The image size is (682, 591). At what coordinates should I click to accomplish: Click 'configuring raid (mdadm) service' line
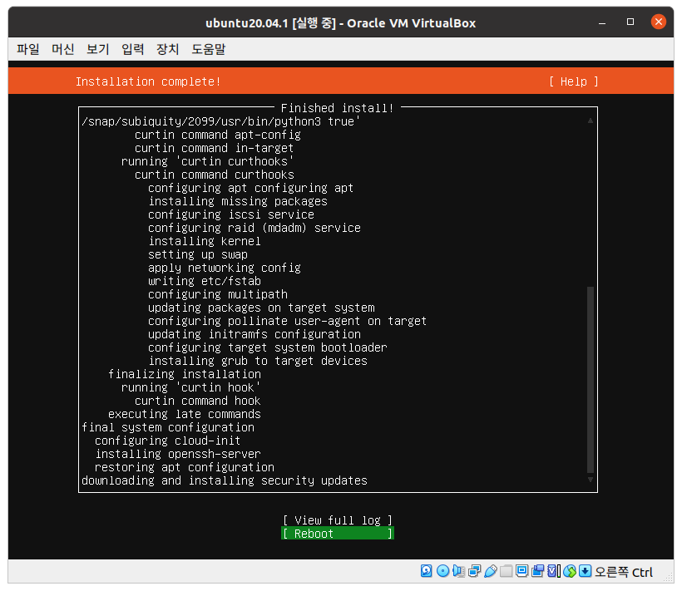point(255,228)
